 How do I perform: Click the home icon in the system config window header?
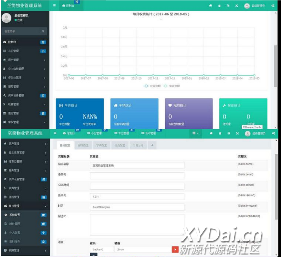click(x=211, y=133)
